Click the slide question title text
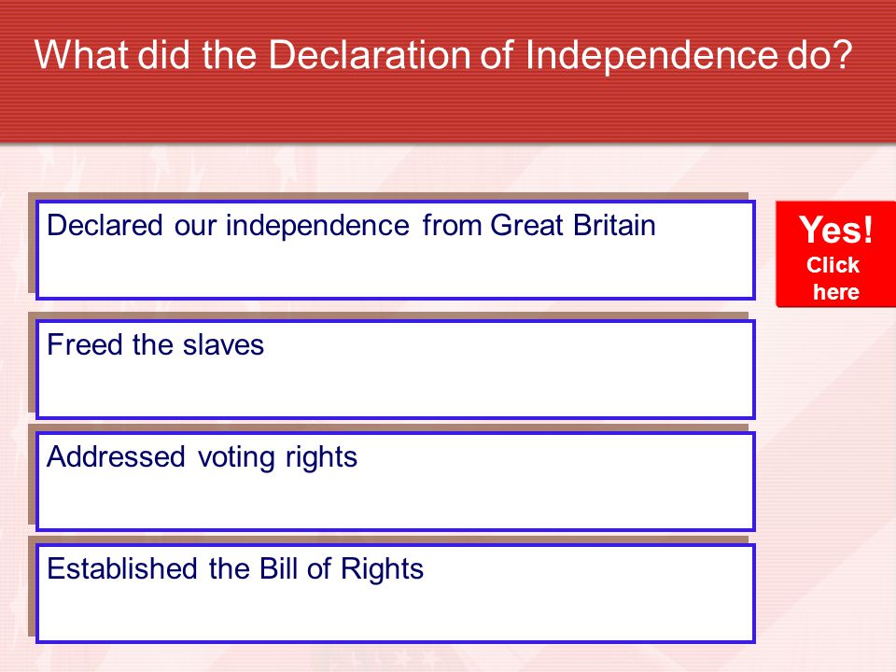The height and width of the screenshot is (672, 896). [442, 55]
